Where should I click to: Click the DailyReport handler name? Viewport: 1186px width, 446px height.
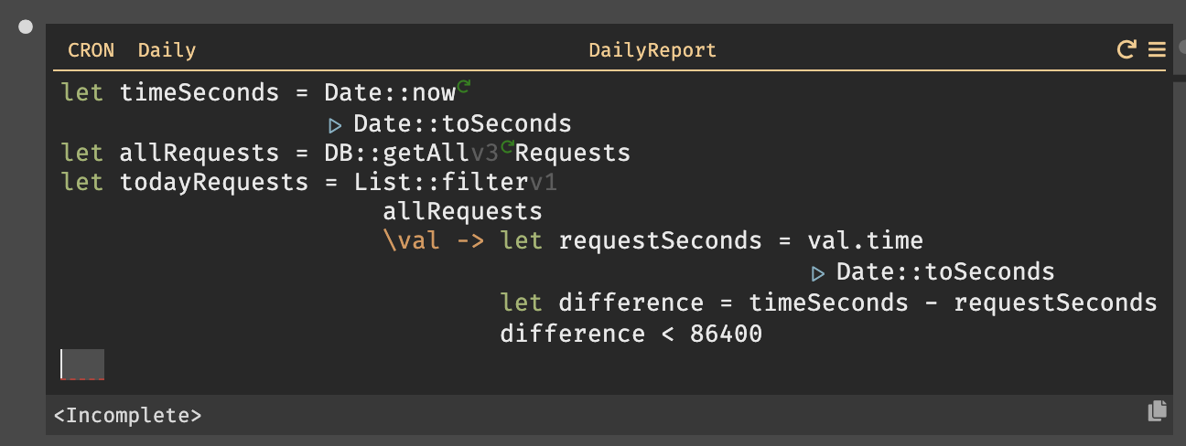652,50
